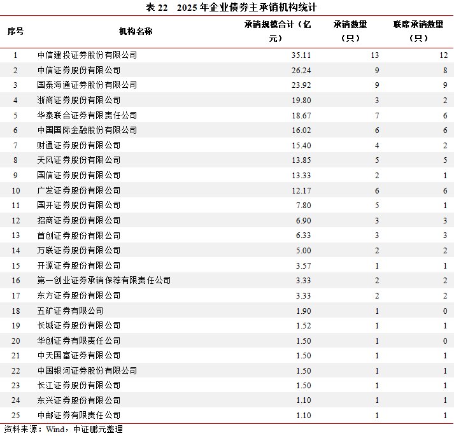
Task: Select the amount value 7.80
Action: (302, 205)
